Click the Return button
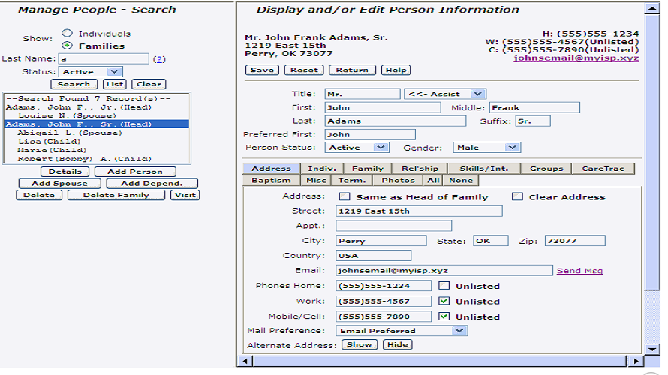 tap(352, 70)
